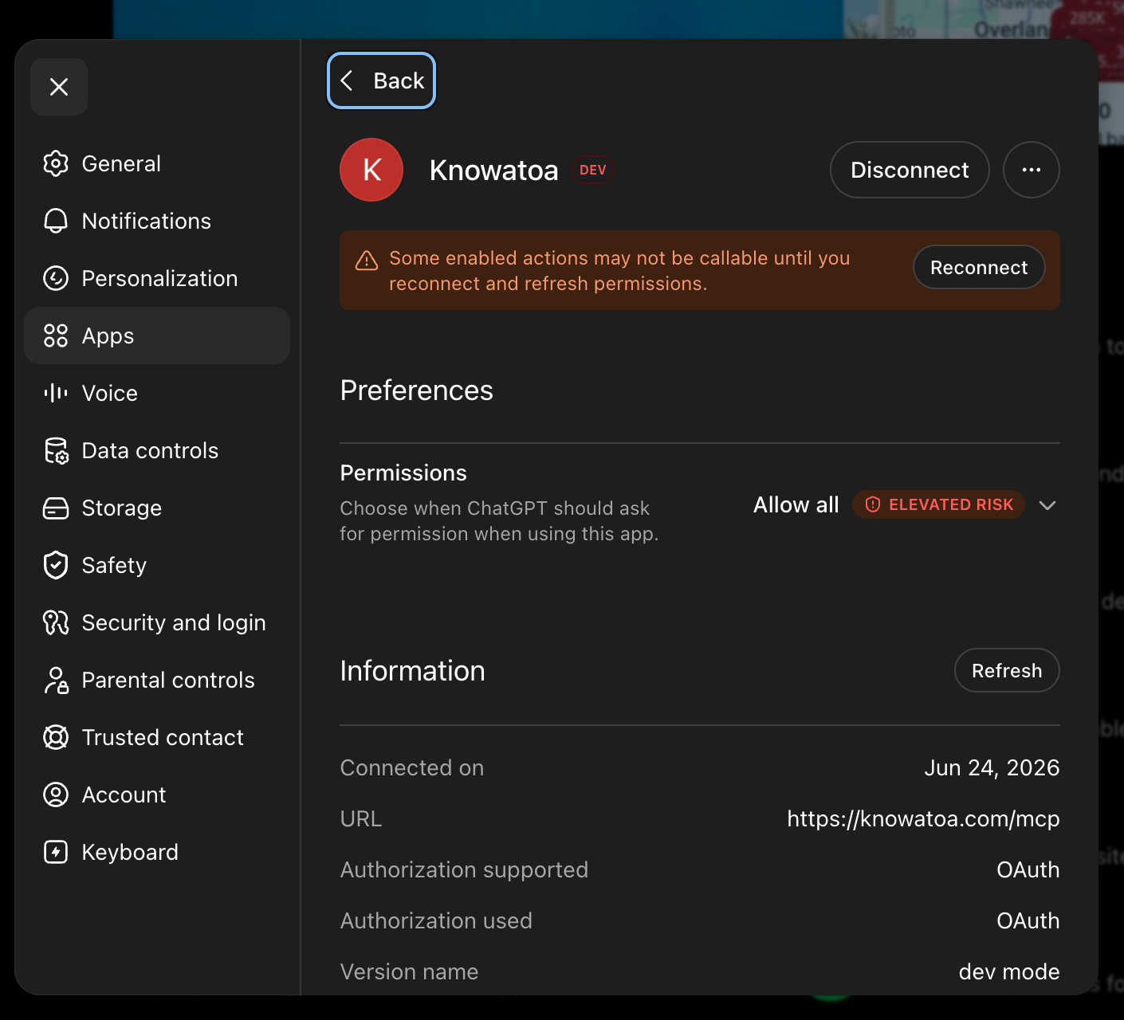Screen dimensions: 1124x1020
Task: Click the DEV badge next to Knowatoa
Action: coord(593,170)
